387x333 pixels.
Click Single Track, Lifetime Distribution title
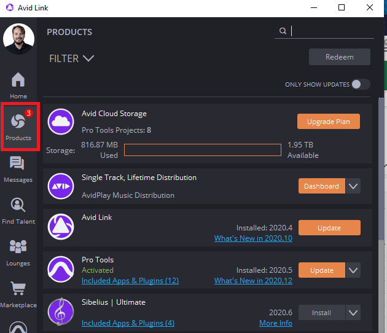pos(139,178)
